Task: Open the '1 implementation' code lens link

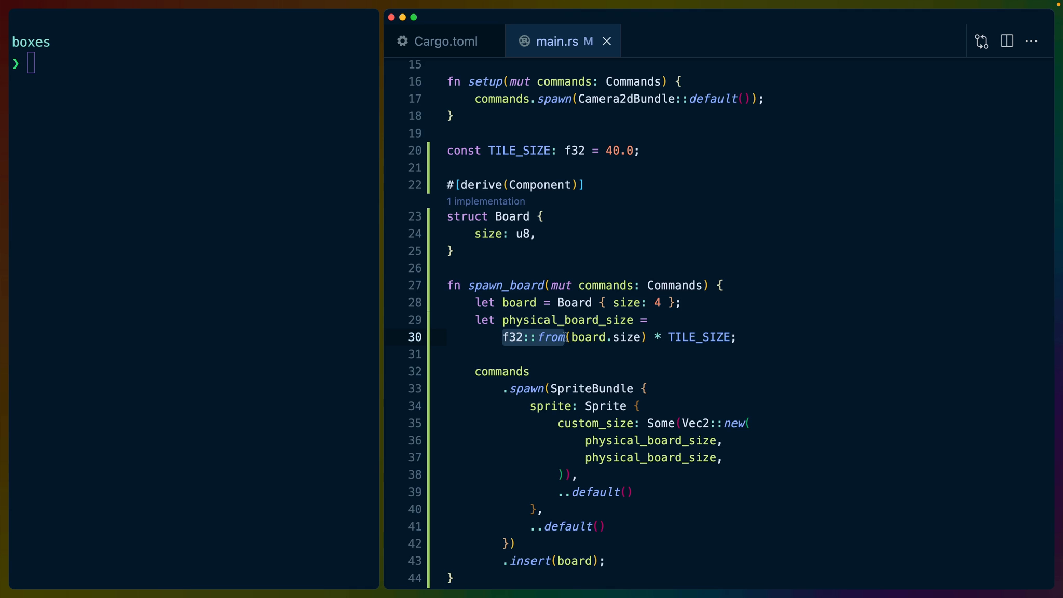Action: coord(486,201)
